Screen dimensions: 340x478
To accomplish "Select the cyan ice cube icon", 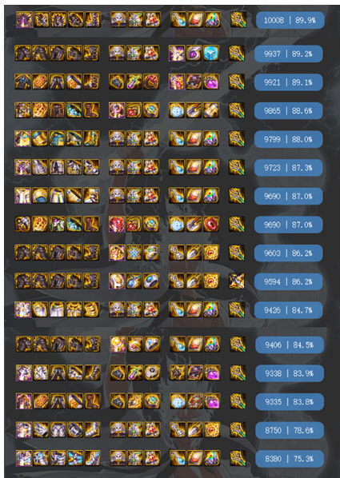I will (x=211, y=54).
